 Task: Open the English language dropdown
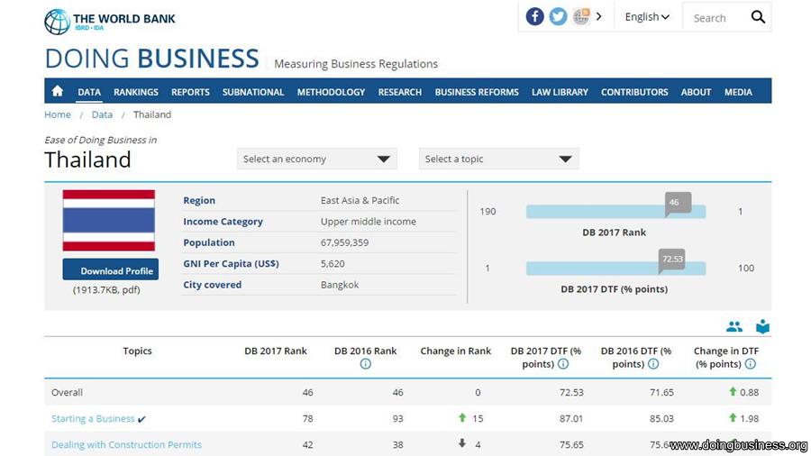coord(647,17)
